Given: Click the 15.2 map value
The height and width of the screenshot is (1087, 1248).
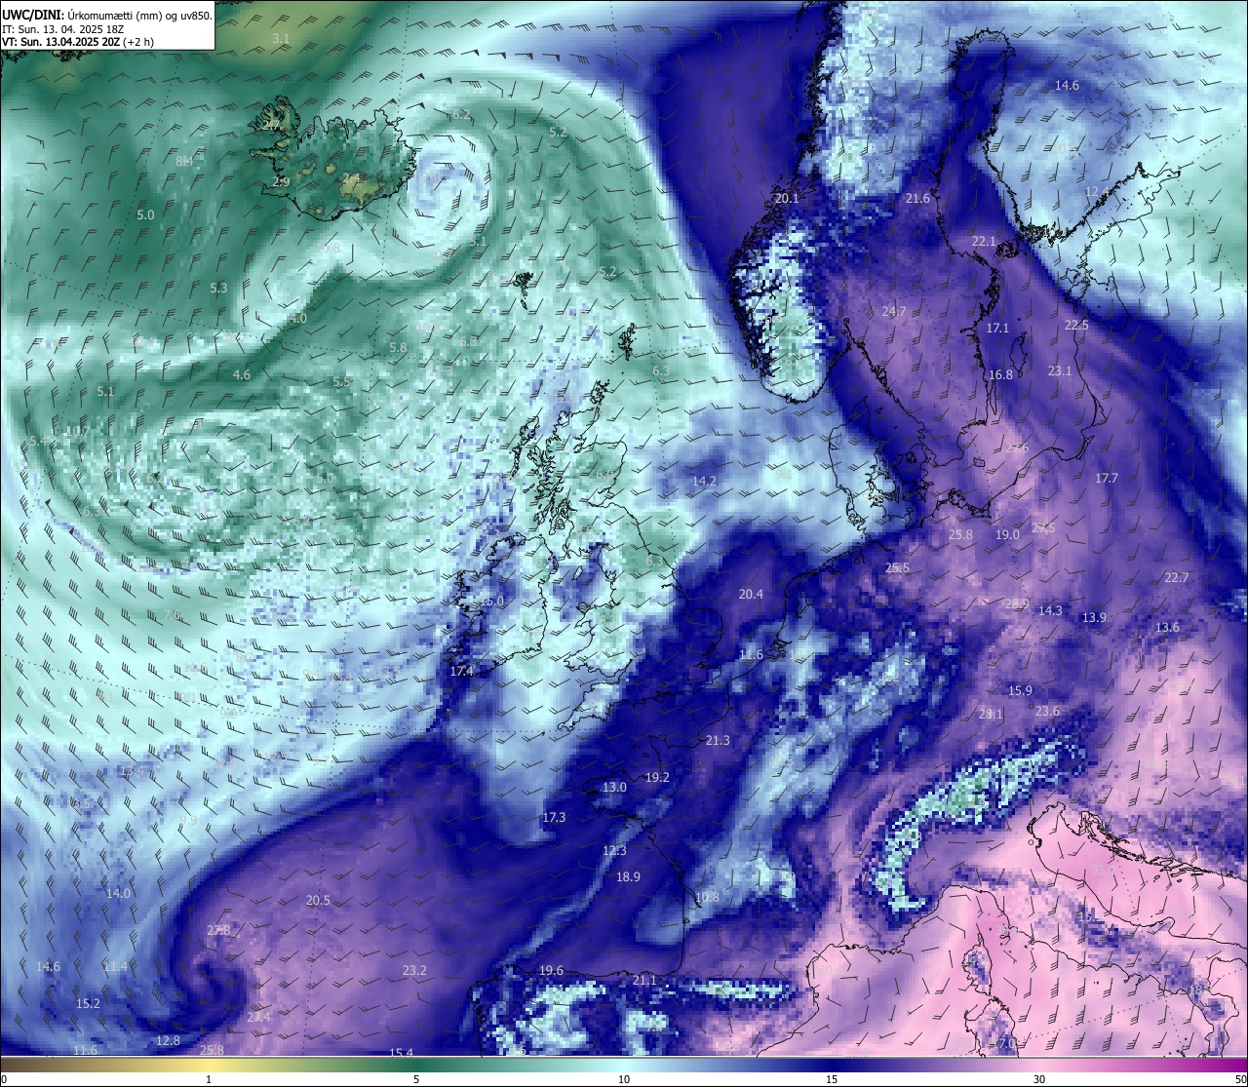Looking at the screenshot, I should click(x=88, y=1003).
